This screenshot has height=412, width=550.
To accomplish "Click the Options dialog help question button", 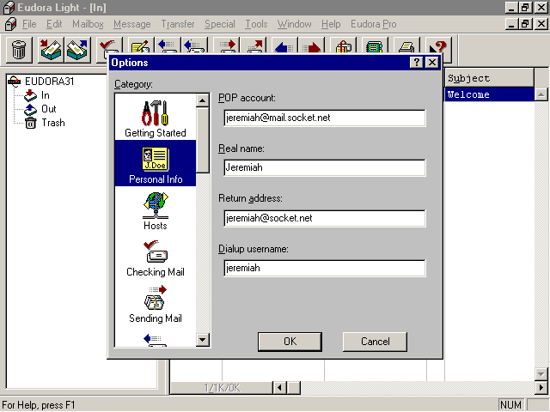I will (x=416, y=63).
